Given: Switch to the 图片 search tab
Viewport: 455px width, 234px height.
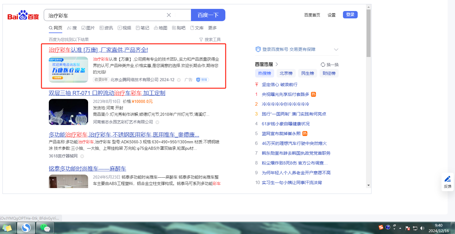Looking at the screenshot, I should pos(88,28).
